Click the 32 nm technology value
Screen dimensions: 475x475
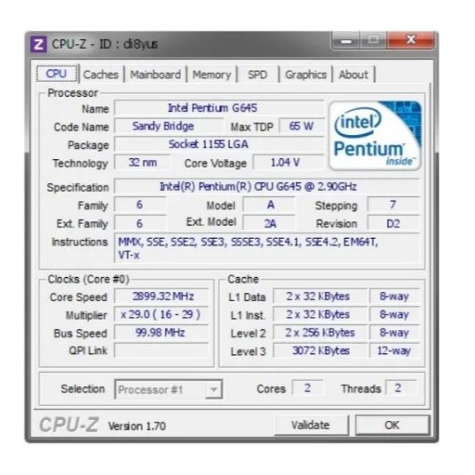click(x=142, y=162)
